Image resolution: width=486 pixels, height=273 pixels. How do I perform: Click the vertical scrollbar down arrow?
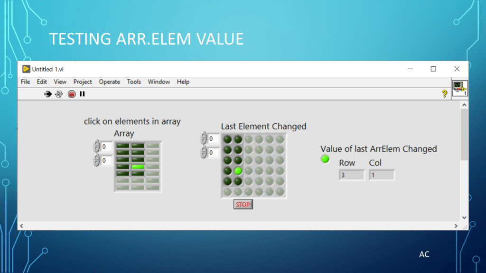point(464,218)
